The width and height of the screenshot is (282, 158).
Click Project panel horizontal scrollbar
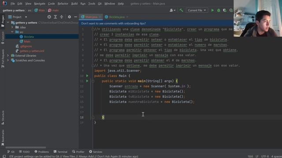coord(26,147)
